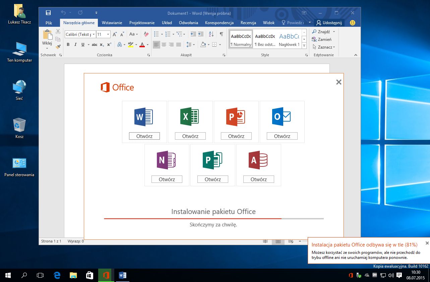
Task: Click the OneNote icon in Office installer
Action: pos(166,160)
